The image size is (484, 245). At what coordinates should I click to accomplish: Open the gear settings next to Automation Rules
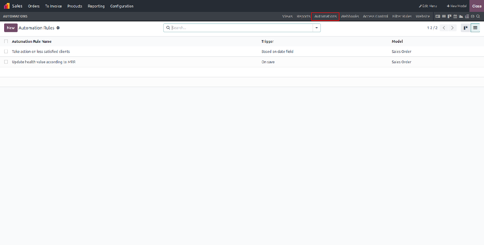click(x=58, y=28)
